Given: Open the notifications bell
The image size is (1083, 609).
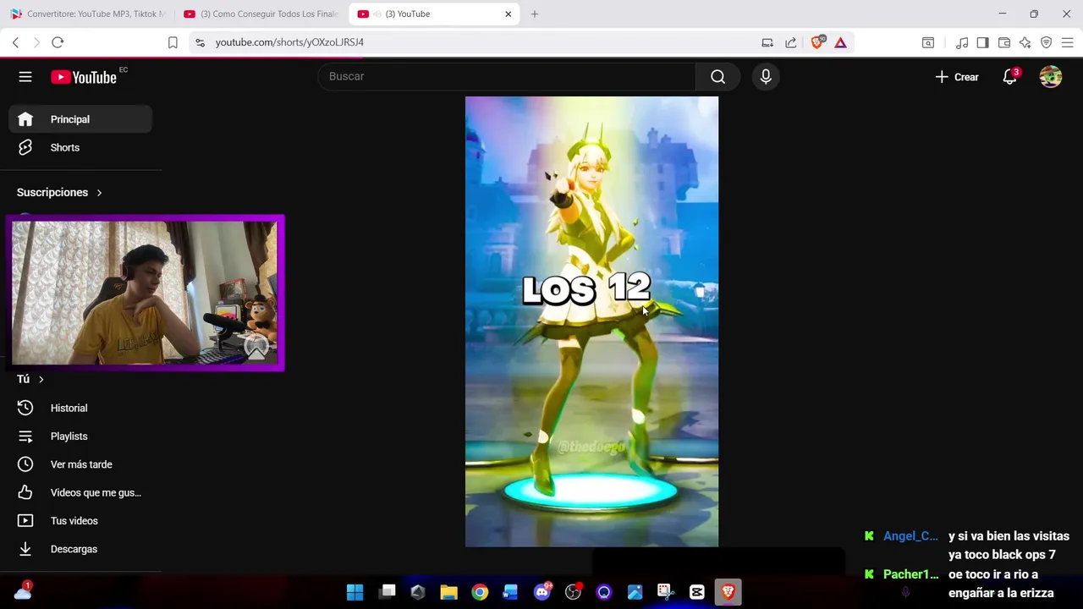Looking at the screenshot, I should pyautogui.click(x=1009, y=77).
